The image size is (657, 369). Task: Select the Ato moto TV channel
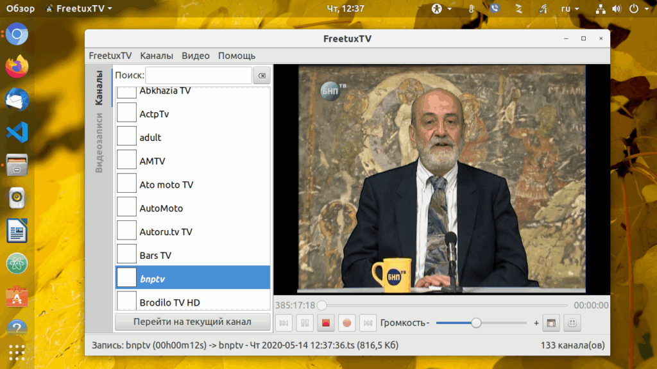(x=192, y=184)
